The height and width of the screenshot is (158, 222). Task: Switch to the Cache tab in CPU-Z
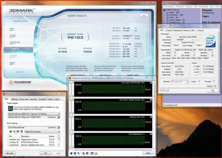(169, 31)
